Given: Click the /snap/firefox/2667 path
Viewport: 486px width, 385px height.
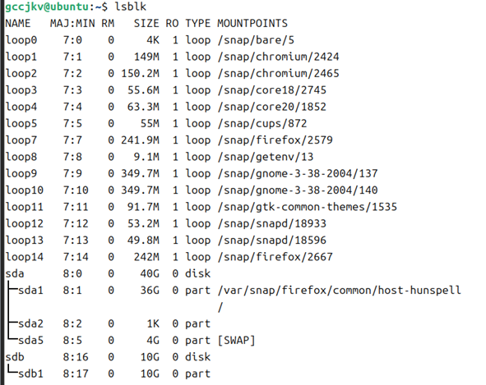Looking at the screenshot, I should (x=275, y=258).
